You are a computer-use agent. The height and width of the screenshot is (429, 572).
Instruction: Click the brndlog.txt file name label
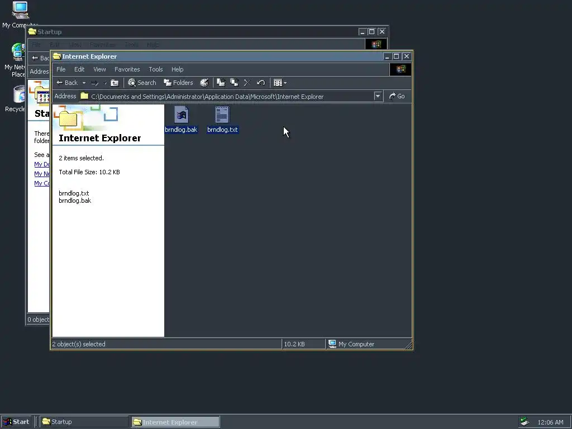[222, 130]
